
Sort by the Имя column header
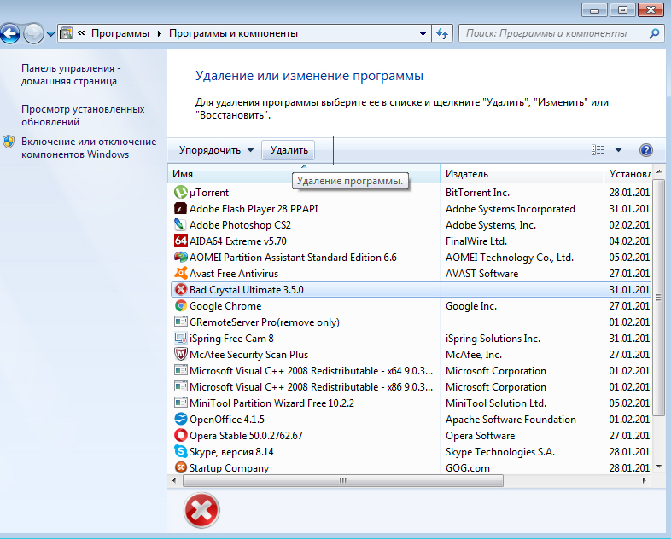coord(304,174)
